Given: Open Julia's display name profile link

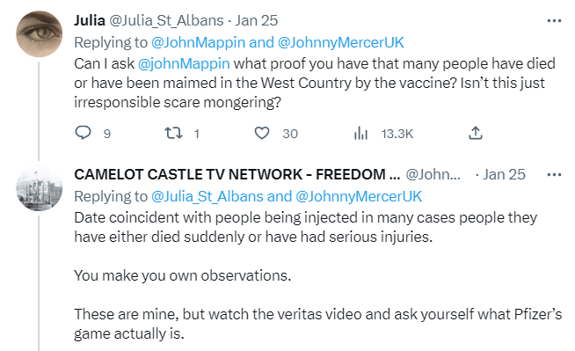Looking at the screenshot, I should click(x=90, y=20).
